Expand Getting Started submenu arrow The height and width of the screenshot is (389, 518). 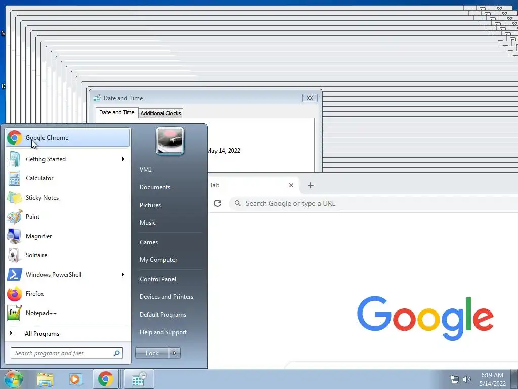pyautogui.click(x=123, y=159)
